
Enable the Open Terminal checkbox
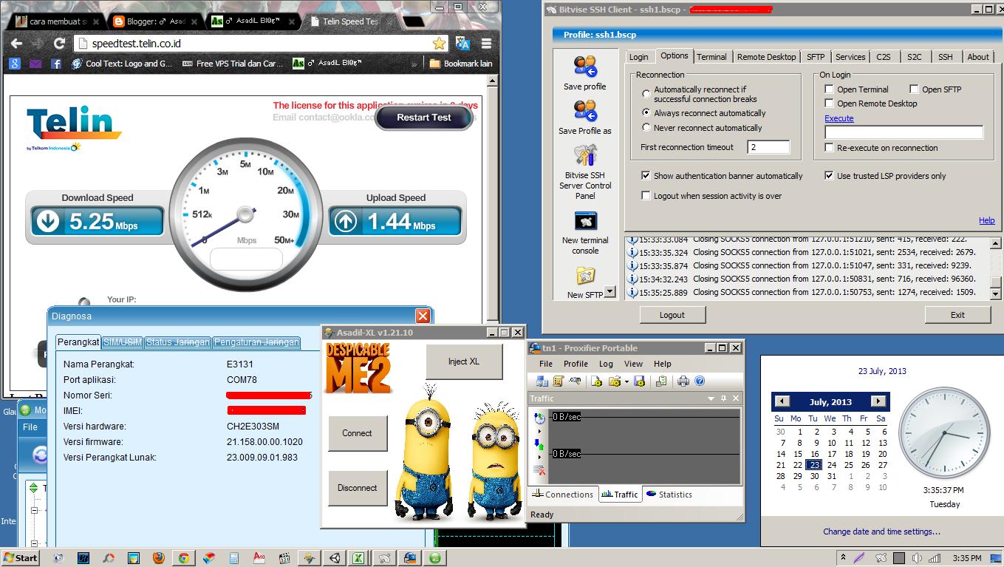click(829, 89)
